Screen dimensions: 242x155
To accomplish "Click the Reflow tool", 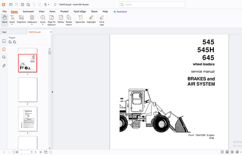I will pos(61,19).
